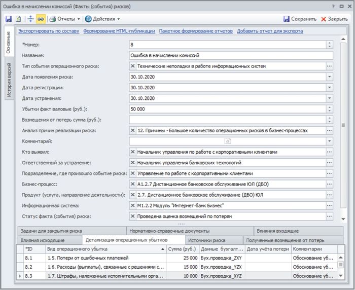Clear the Тип события операционного риска value
355x290 pixels.
click(x=133, y=66)
